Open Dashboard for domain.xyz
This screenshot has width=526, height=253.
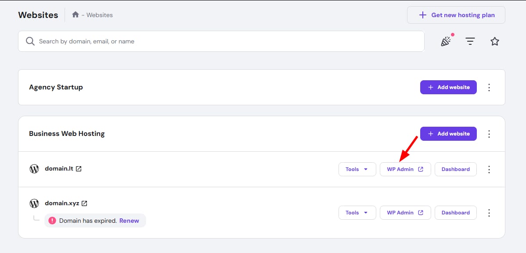455,213
